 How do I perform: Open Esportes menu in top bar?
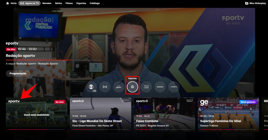(81, 3)
